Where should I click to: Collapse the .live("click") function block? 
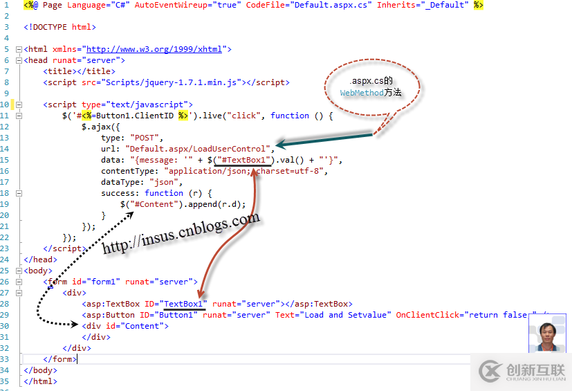tap(19, 116)
